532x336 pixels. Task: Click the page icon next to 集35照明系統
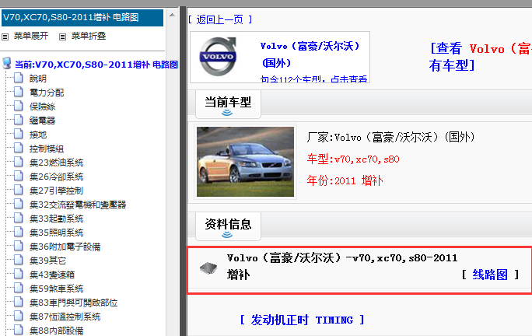click(19, 232)
